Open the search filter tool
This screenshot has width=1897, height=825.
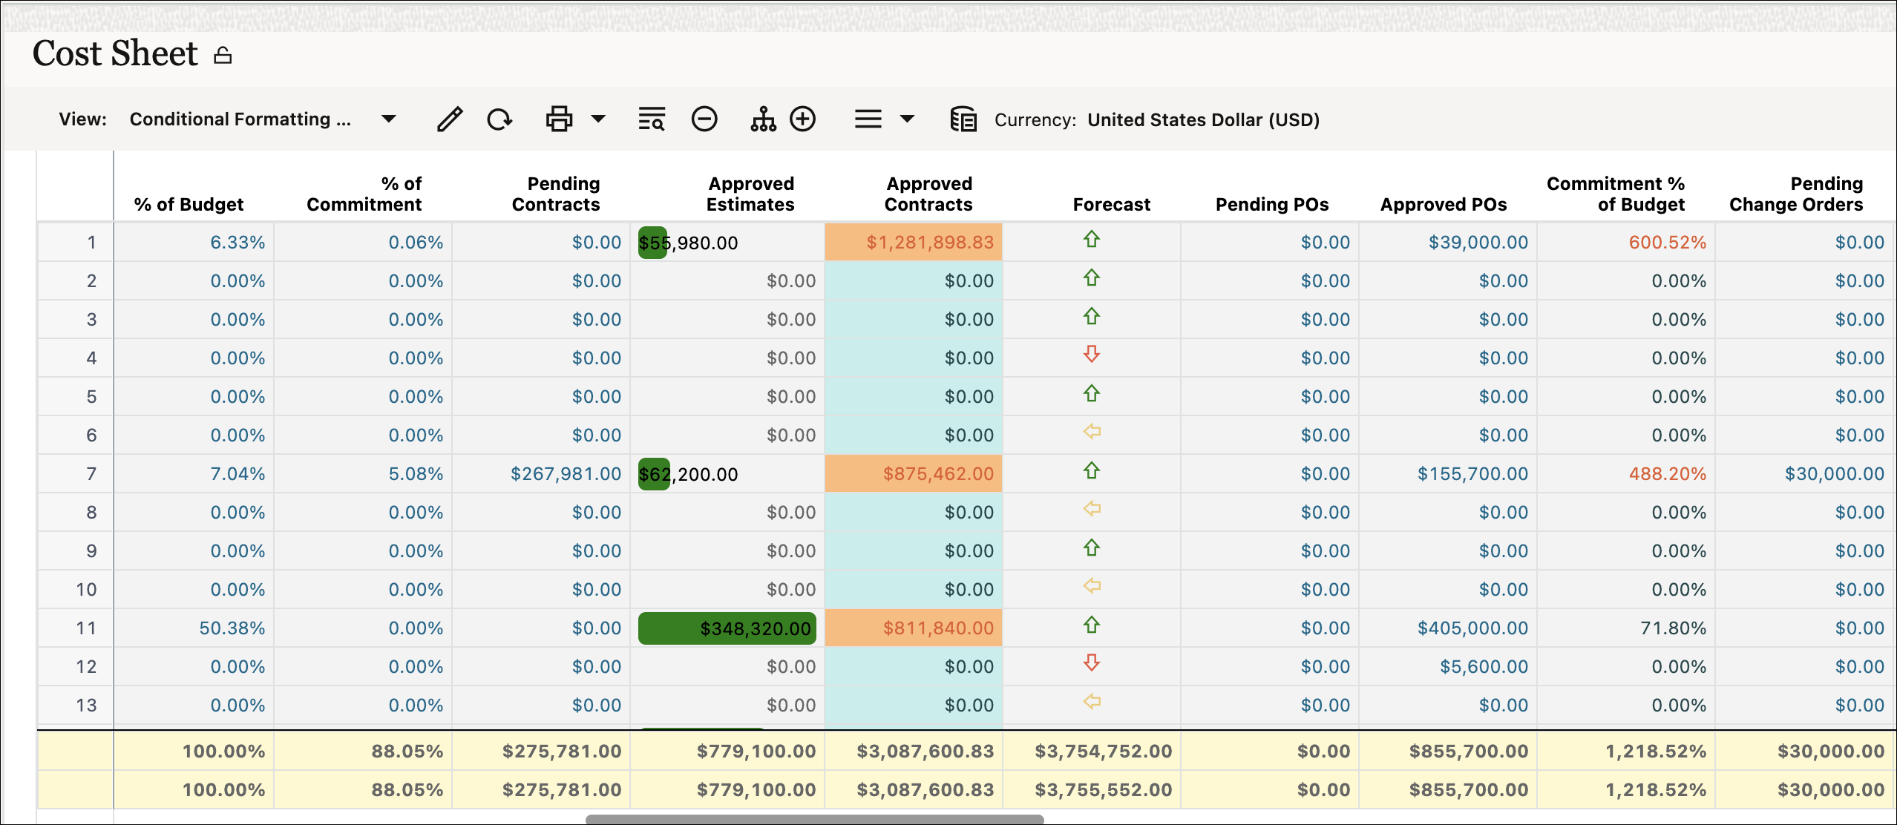tap(649, 119)
